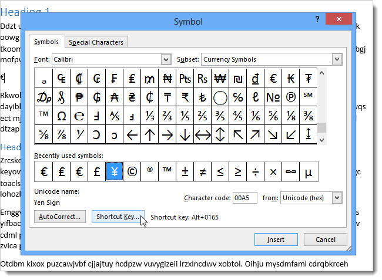The image size is (382, 280).
Task: Click the Insert button
Action: [x=276, y=239]
